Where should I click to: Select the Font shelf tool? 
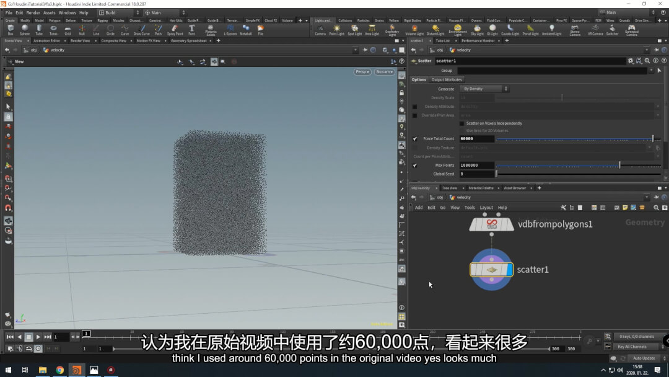191,30
